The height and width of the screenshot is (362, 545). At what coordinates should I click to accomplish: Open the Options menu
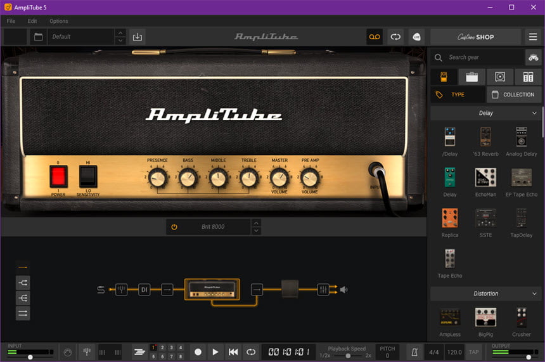59,21
